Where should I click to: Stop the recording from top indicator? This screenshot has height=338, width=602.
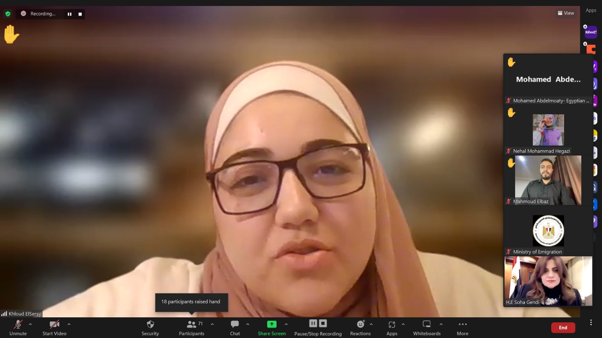80,14
